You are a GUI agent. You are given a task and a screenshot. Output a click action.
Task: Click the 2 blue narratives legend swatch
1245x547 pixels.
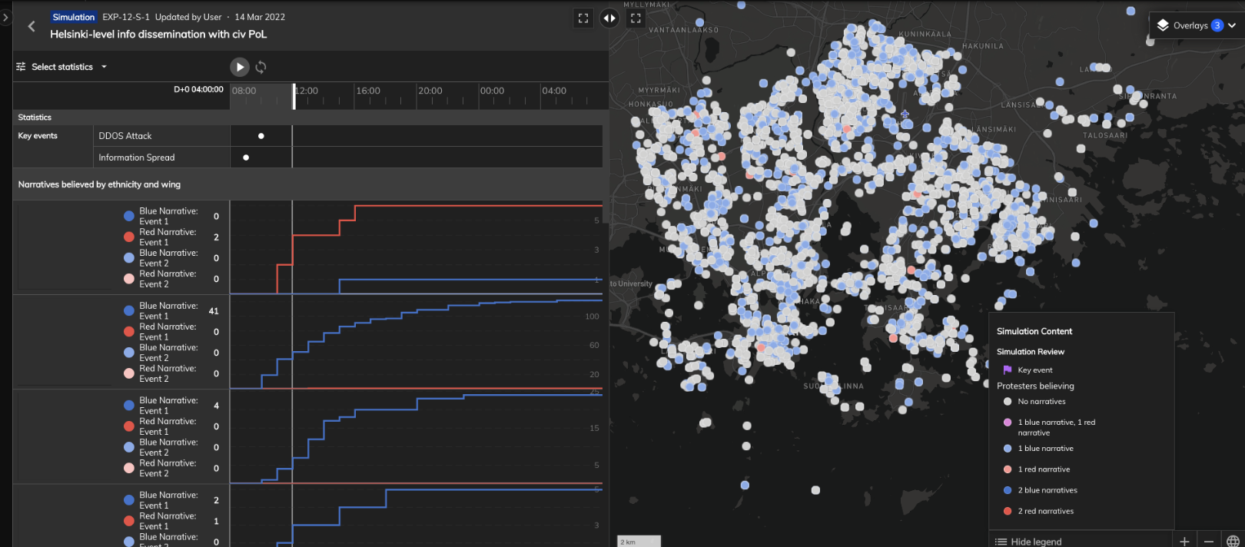coord(1008,490)
